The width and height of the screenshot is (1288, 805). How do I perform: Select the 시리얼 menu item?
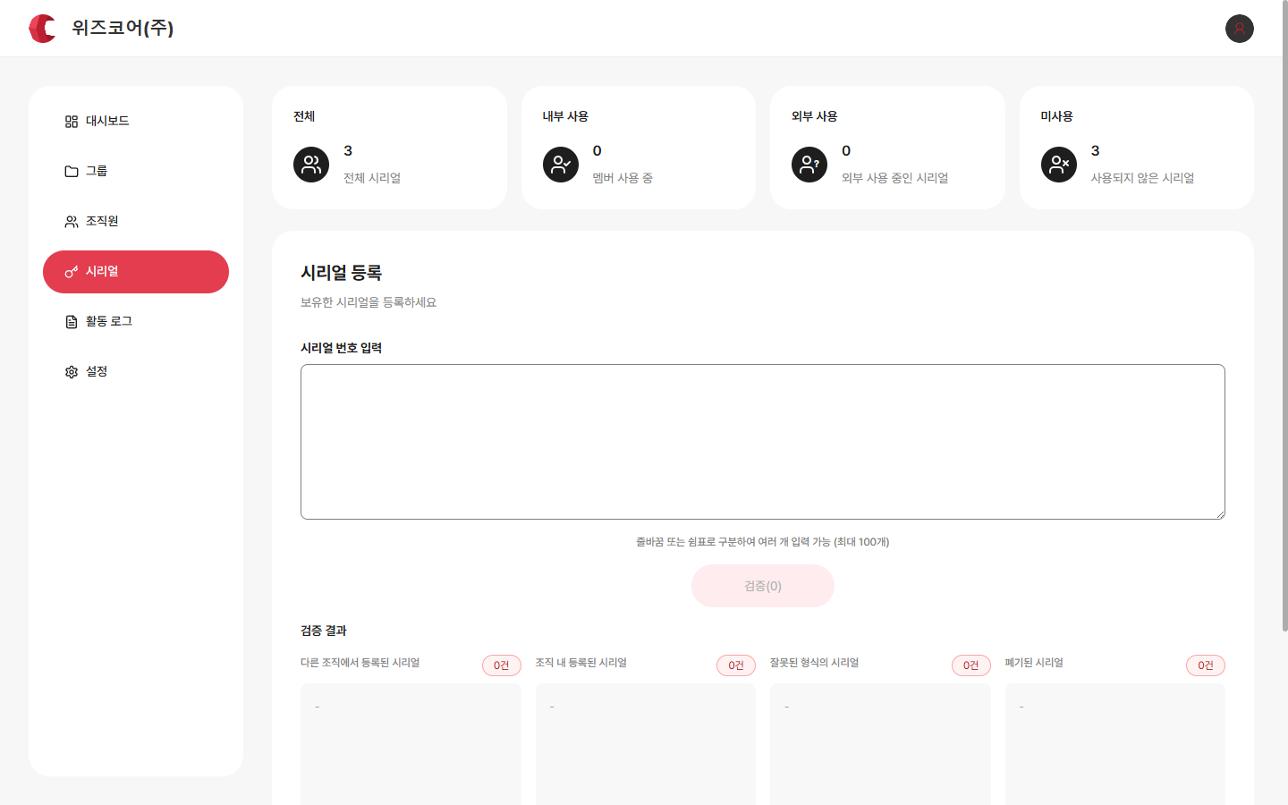coord(136,272)
